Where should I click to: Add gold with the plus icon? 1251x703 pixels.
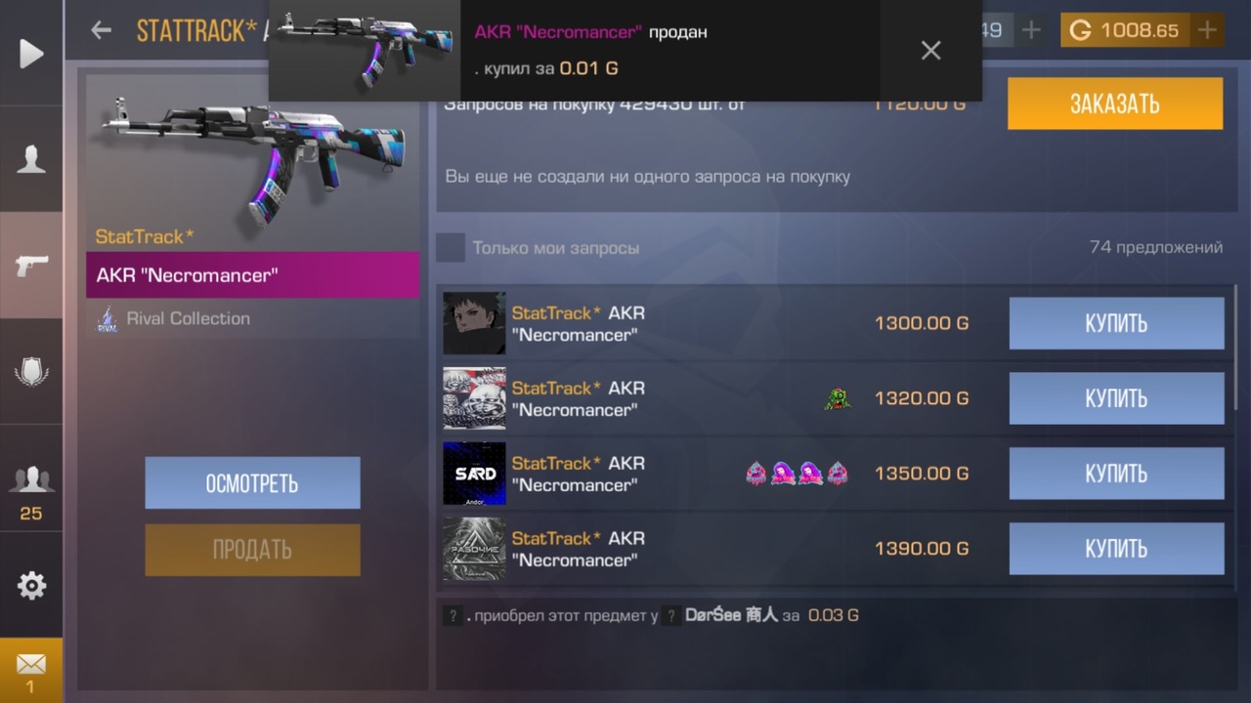[1208, 30]
